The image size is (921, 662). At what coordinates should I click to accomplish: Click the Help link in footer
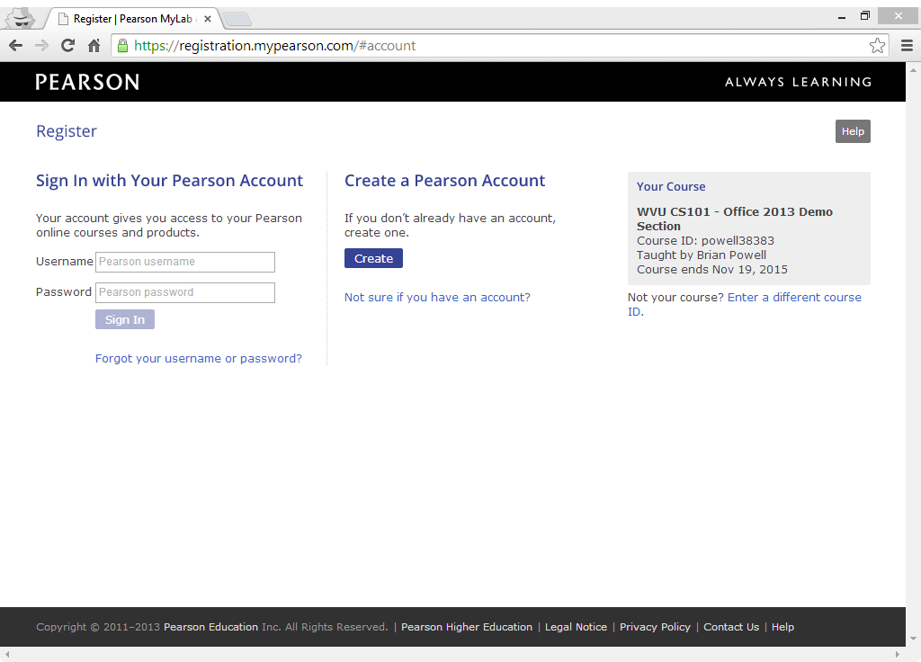pyautogui.click(x=783, y=627)
